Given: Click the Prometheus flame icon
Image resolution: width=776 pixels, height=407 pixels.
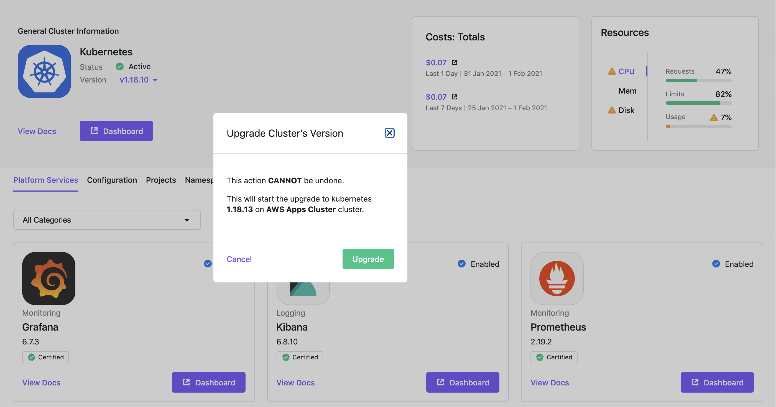Looking at the screenshot, I should 557,279.
